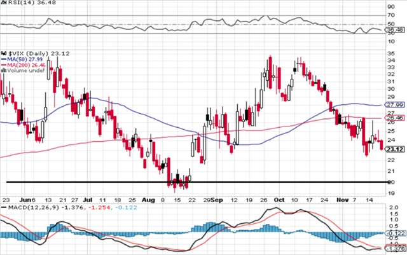Click the 36.48 RSI value tag
The height and width of the screenshot is (255, 407).
click(x=396, y=30)
